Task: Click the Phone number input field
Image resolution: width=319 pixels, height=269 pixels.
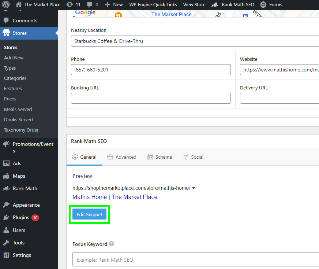Action: pyautogui.click(x=151, y=70)
